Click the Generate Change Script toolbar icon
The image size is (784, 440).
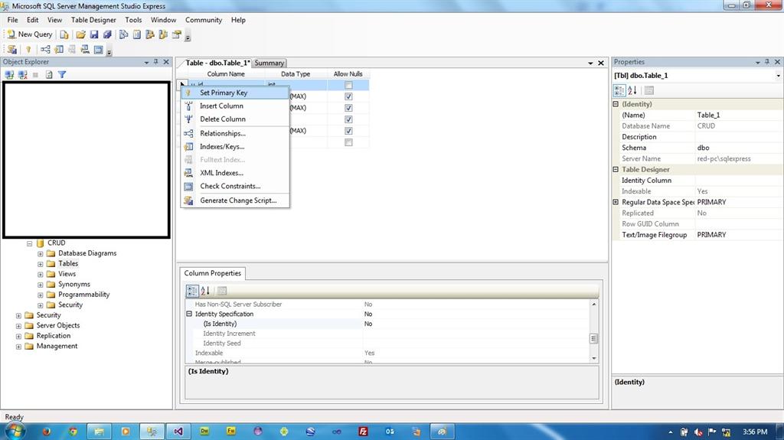(x=12, y=49)
